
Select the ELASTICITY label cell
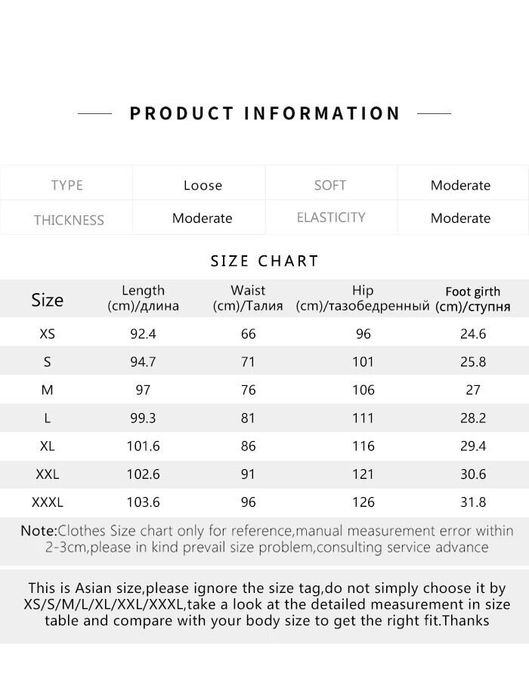(331, 218)
